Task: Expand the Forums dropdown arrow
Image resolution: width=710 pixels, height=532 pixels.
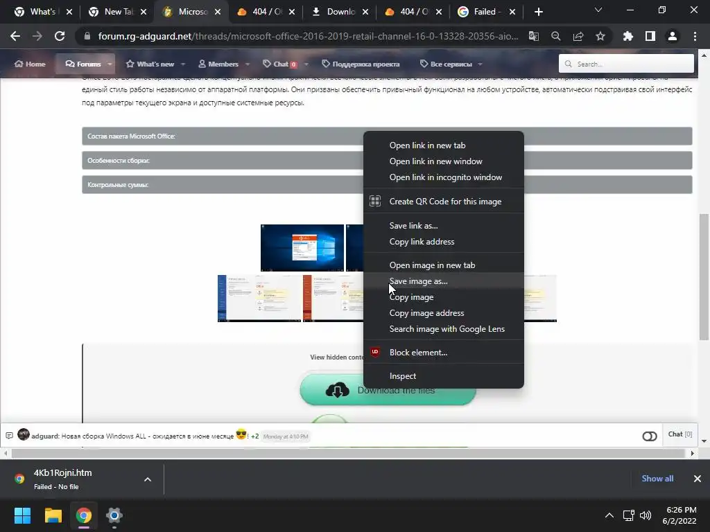Action: coord(110,64)
